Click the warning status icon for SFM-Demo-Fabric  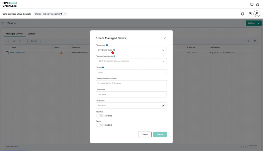click(61, 53)
